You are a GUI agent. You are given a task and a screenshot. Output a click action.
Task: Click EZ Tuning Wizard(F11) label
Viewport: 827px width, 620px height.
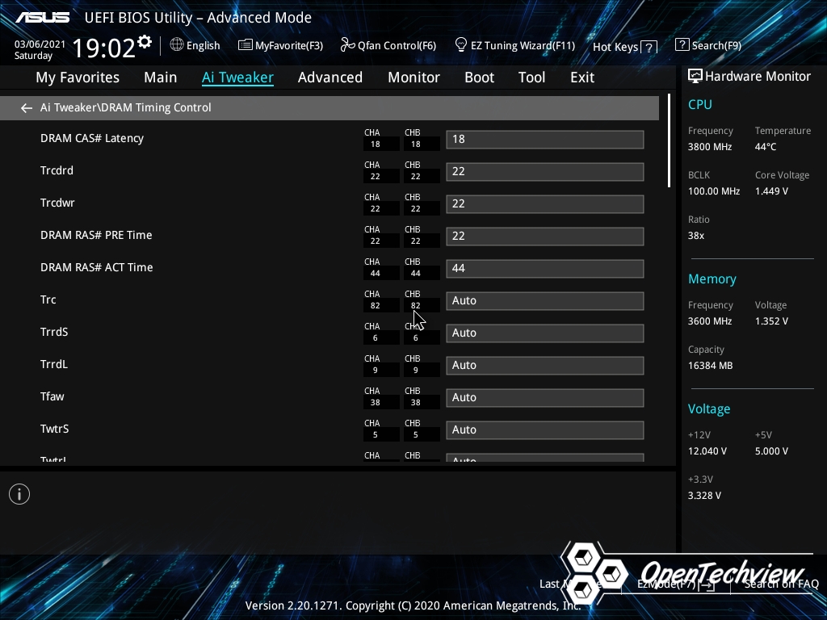tap(523, 46)
